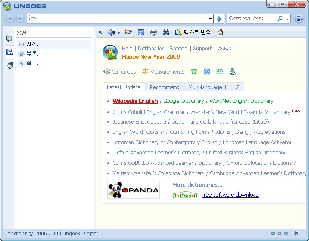Open Google Dictionary link
The height and width of the screenshot is (241, 309).
point(184,101)
